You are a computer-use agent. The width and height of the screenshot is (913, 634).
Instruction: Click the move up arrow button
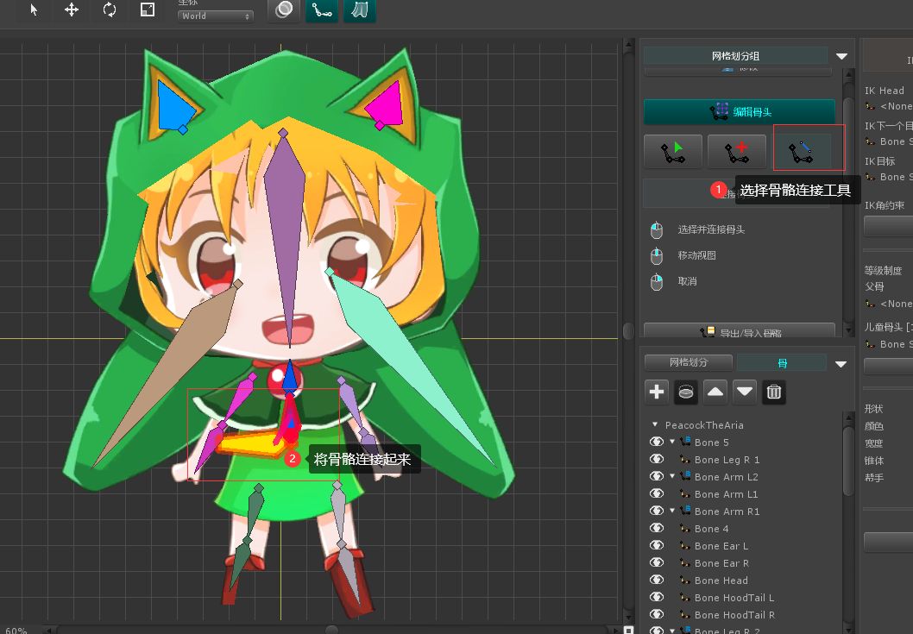pyautogui.click(x=715, y=392)
